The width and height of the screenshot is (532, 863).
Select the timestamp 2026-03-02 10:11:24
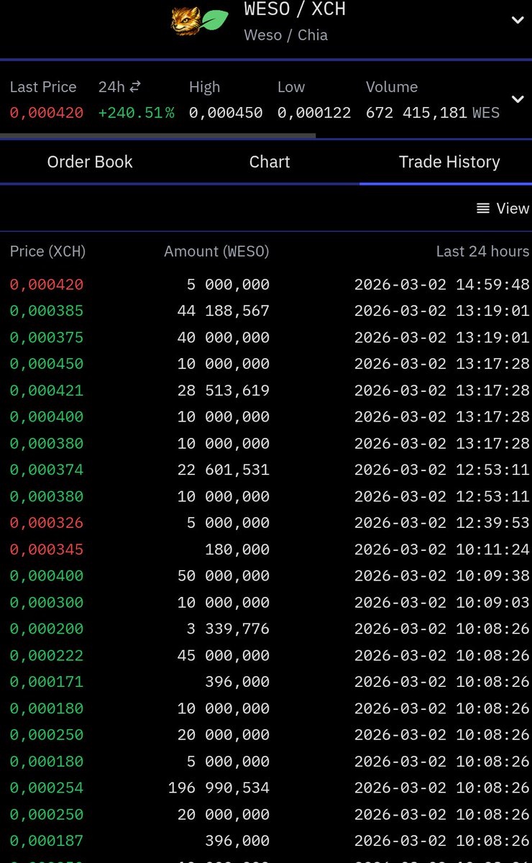(441, 549)
